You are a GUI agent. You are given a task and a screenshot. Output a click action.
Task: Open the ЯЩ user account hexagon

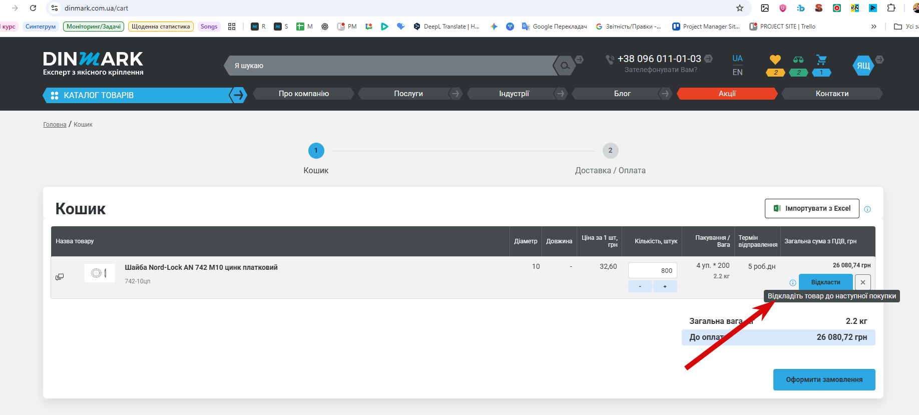click(863, 66)
